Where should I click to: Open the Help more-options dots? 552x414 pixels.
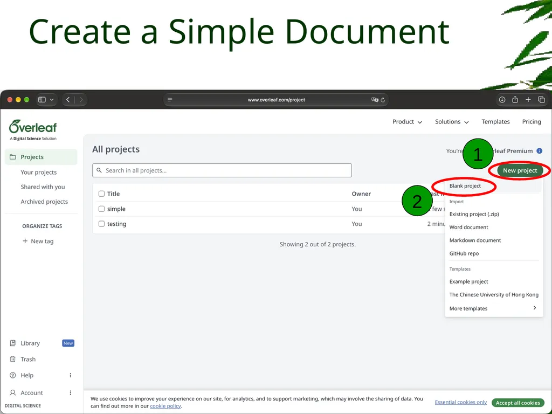pos(71,375)
